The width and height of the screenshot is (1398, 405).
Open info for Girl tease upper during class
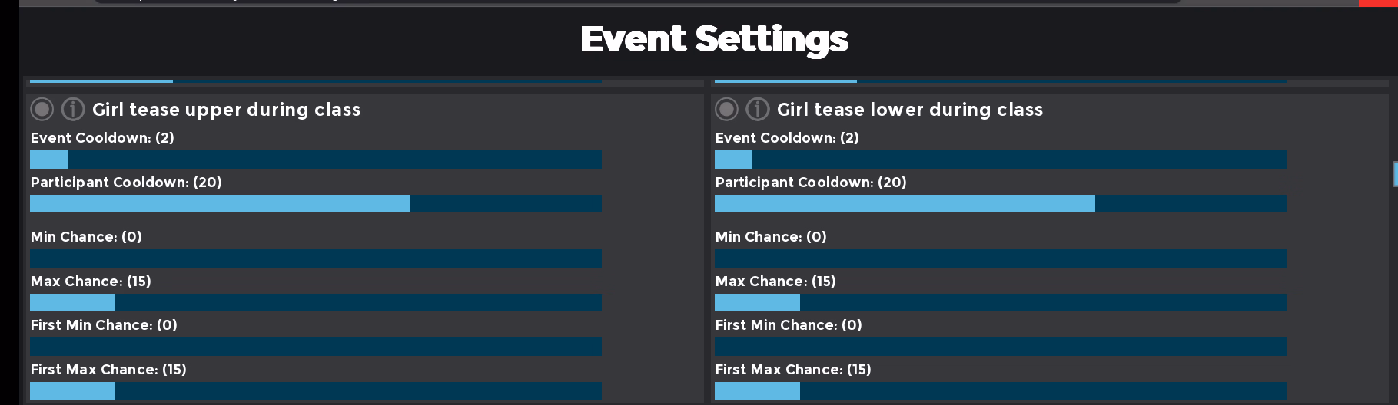coord(73,110)
